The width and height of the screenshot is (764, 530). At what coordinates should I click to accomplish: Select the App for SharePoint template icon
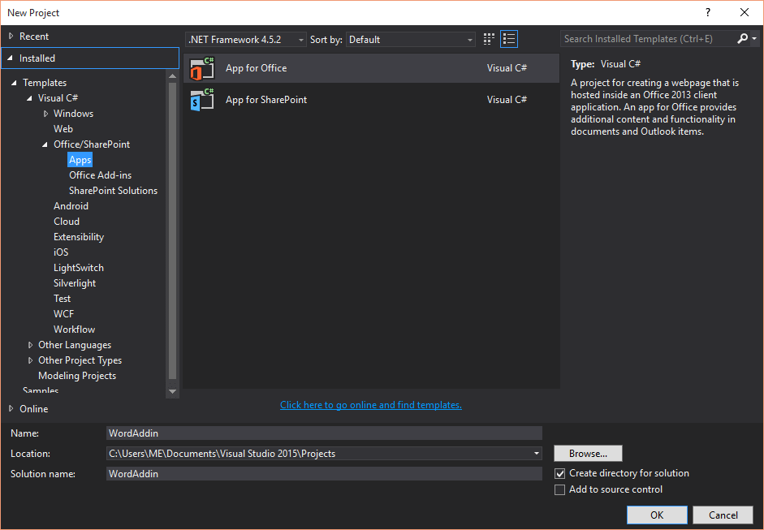coord(202,100)
